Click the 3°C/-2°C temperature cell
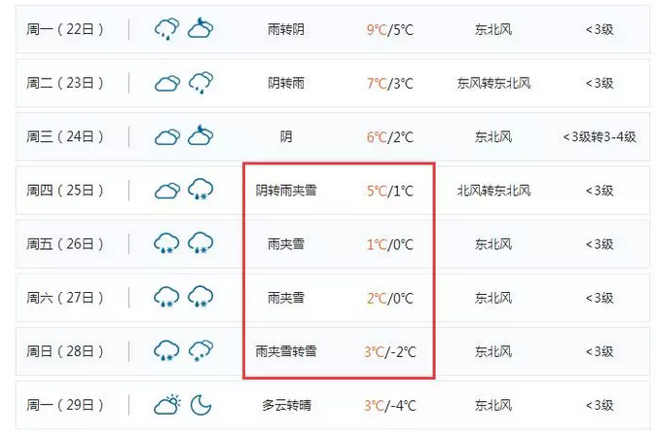 pyautogui.click(x=390, y=350)
